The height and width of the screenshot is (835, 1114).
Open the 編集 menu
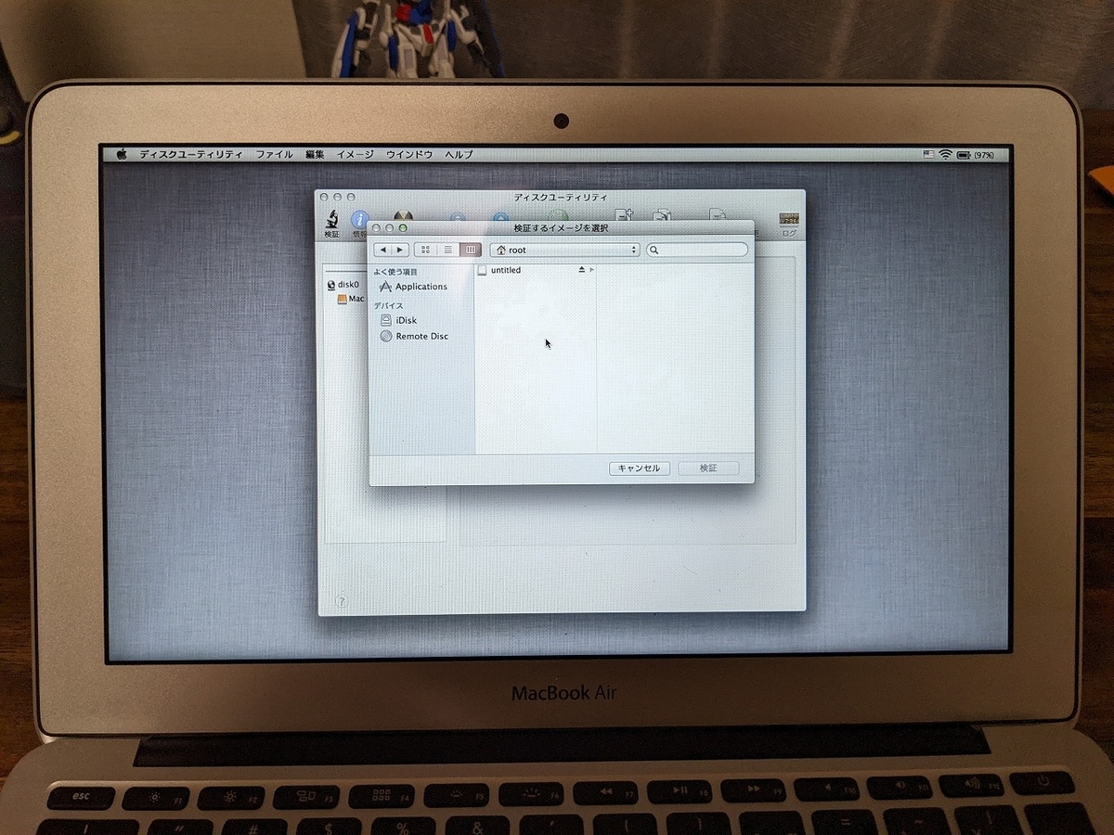(x=315, y=155)
